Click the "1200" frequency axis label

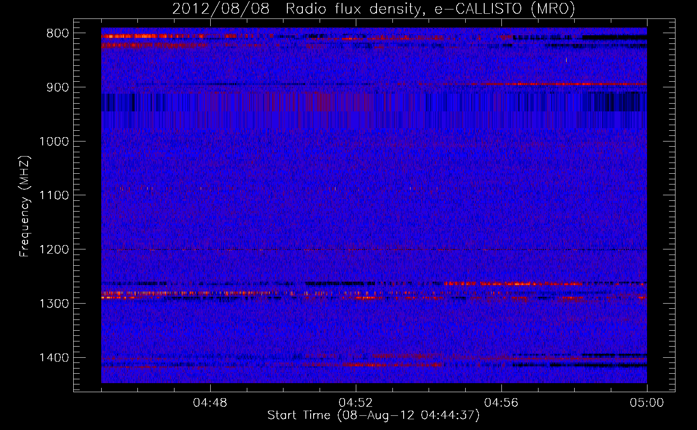(54, 250)
